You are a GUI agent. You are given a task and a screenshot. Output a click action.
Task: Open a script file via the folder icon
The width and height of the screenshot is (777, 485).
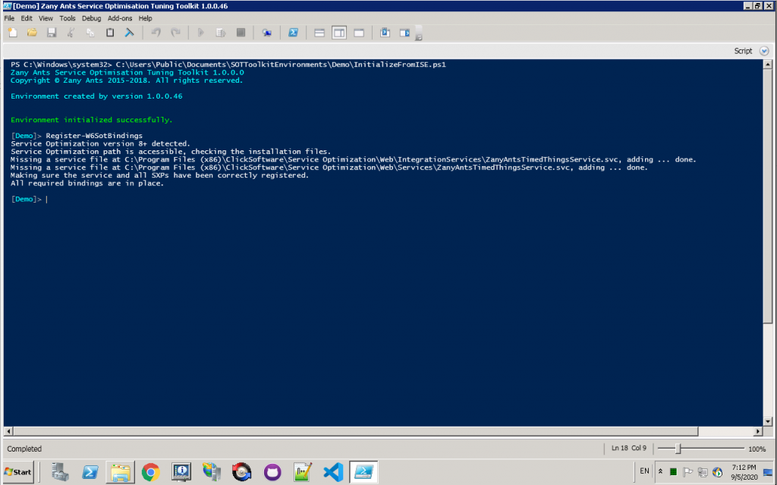[32, 33]
